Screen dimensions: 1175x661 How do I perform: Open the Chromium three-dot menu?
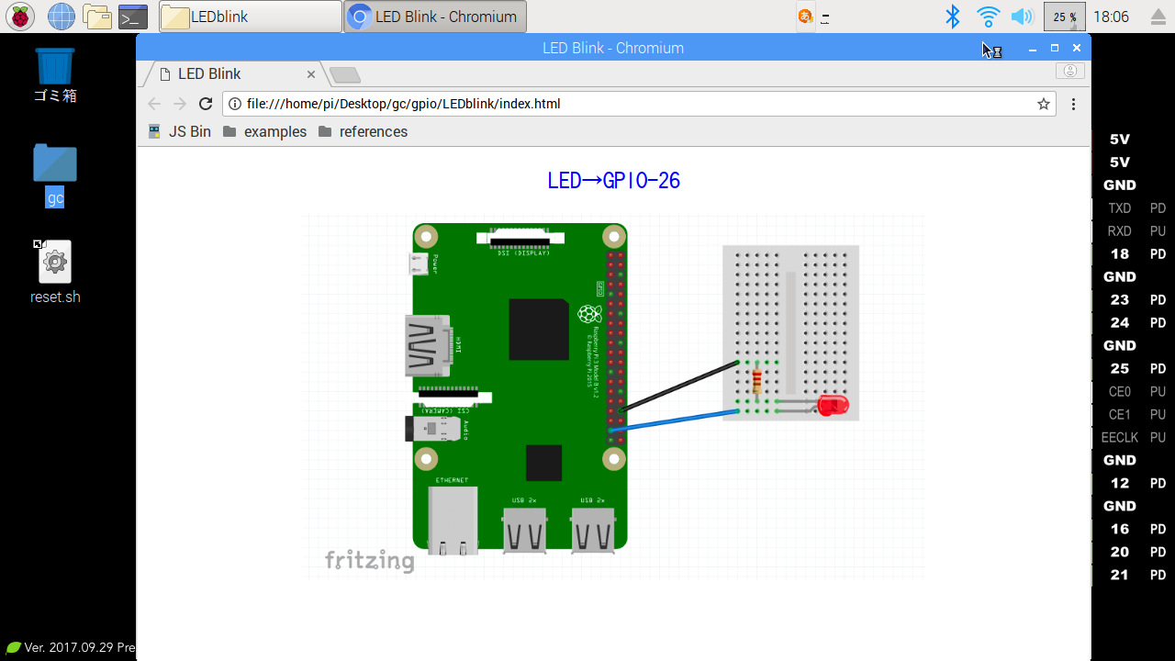coord(1073,104)
